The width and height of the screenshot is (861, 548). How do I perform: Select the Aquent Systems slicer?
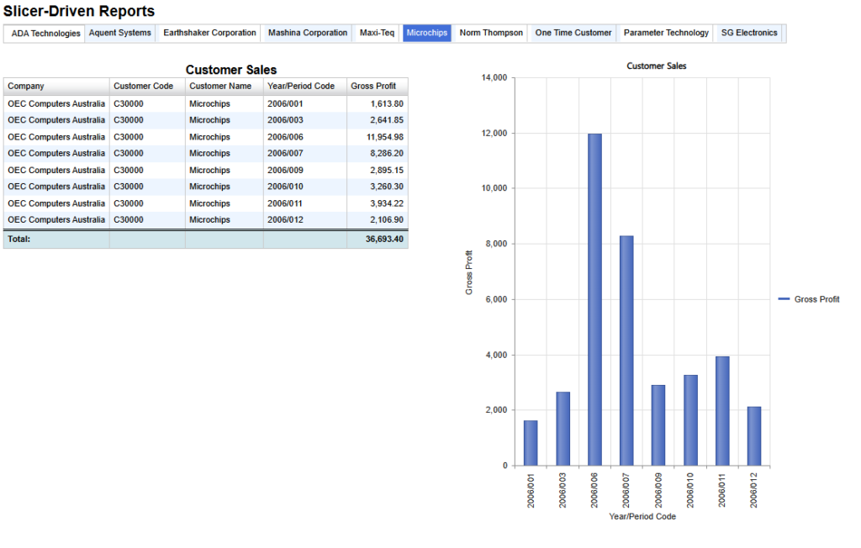[119, 33]
